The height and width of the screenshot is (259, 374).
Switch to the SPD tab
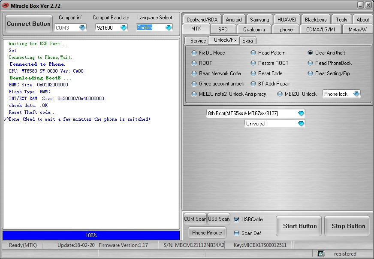pyautogui.click(x=223, y=29)
